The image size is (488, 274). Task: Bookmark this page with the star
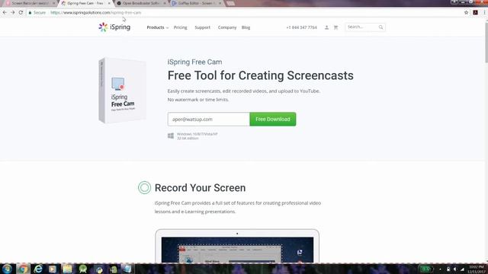point(466,12)
